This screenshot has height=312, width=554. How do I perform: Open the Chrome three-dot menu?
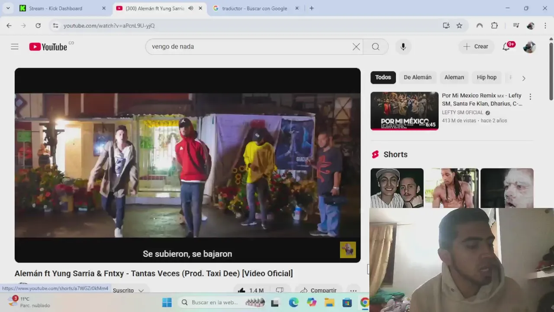click(545, 26)
